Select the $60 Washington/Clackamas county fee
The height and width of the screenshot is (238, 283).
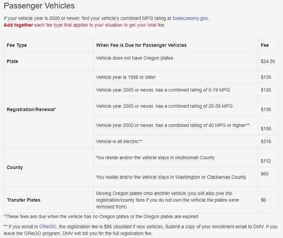tap(264, 174)
